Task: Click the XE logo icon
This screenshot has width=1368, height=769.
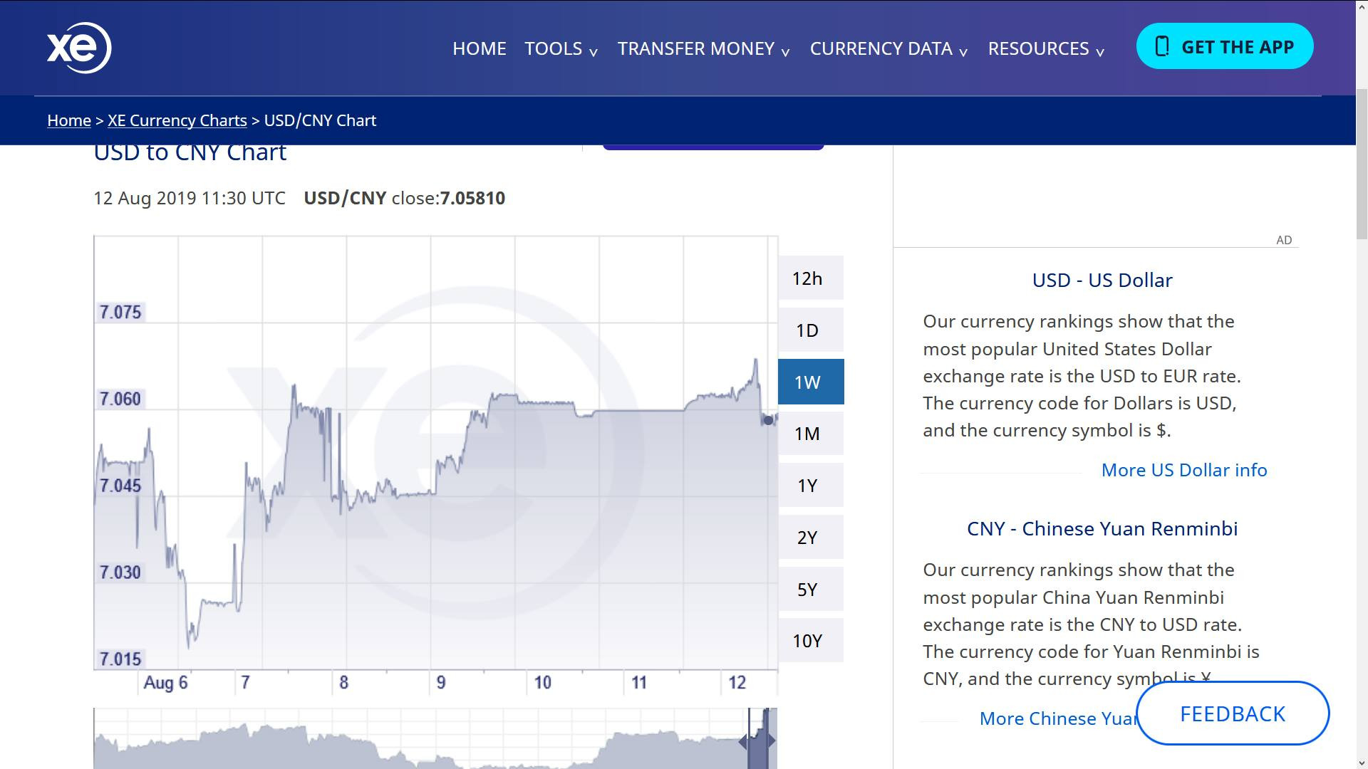Action: click(79, 48)
